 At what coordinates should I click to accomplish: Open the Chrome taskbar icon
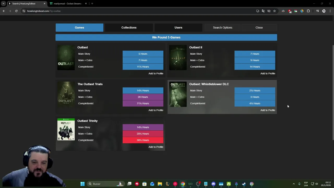click(x=183, y=184)
